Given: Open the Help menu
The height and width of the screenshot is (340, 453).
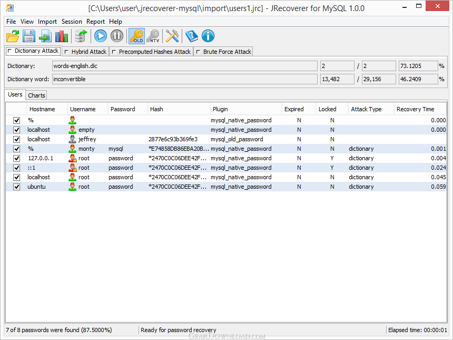Looking at the screenshot, I should (115, 22).
